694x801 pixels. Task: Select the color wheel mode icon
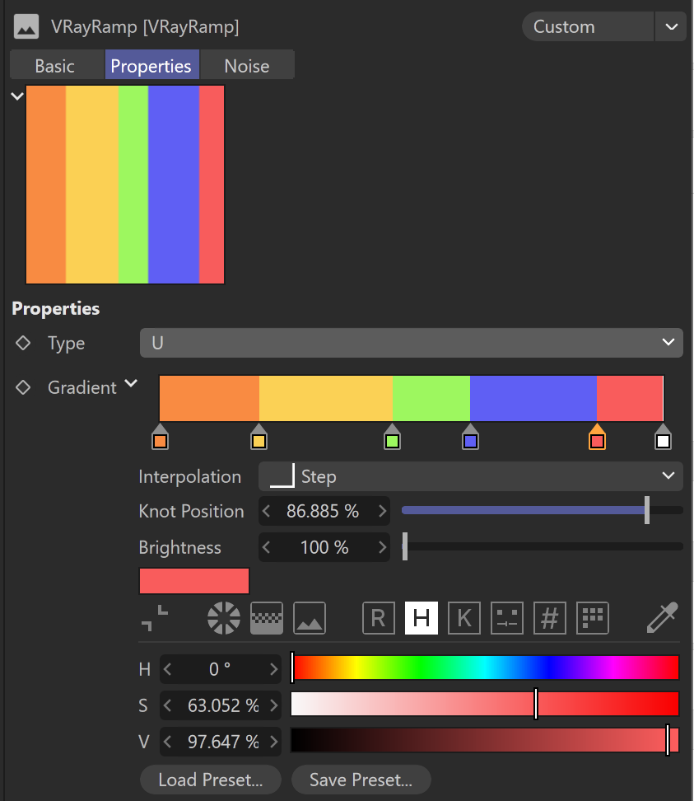(223, 618)
